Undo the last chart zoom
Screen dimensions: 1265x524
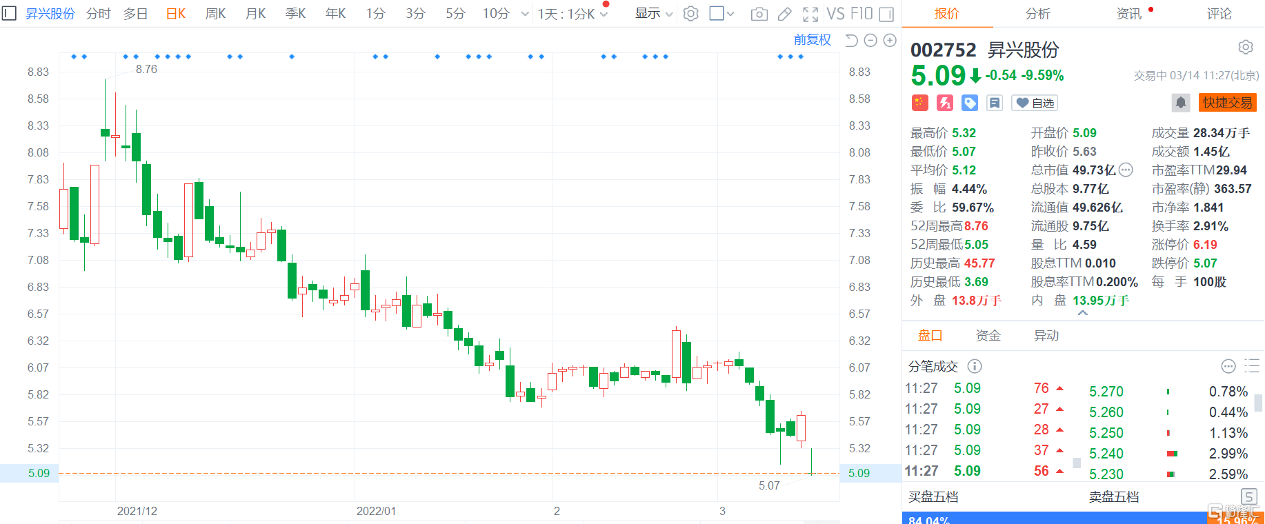(852, 41)
